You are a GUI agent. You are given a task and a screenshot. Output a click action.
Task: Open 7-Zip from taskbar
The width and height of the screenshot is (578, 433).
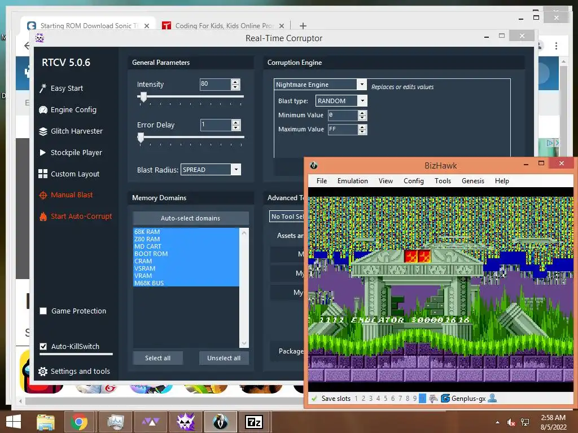pos(255,422)
